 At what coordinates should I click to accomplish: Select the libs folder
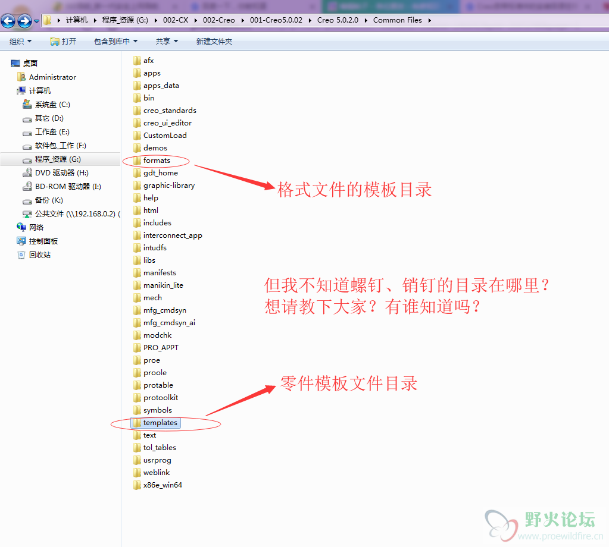coord(144,260)
